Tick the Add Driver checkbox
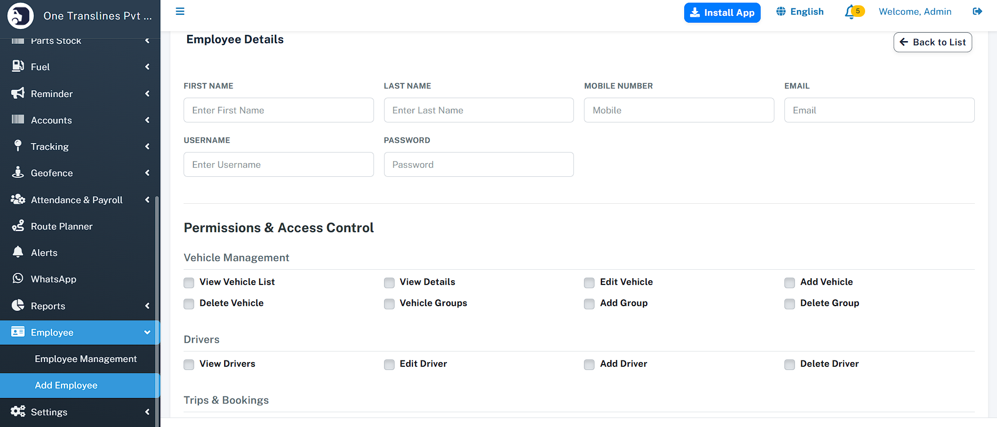The height and width of the screenshot is (427, 997). (589, 364)
